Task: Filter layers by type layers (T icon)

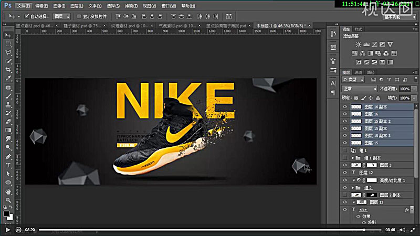Action: click(x=389, y=80)
